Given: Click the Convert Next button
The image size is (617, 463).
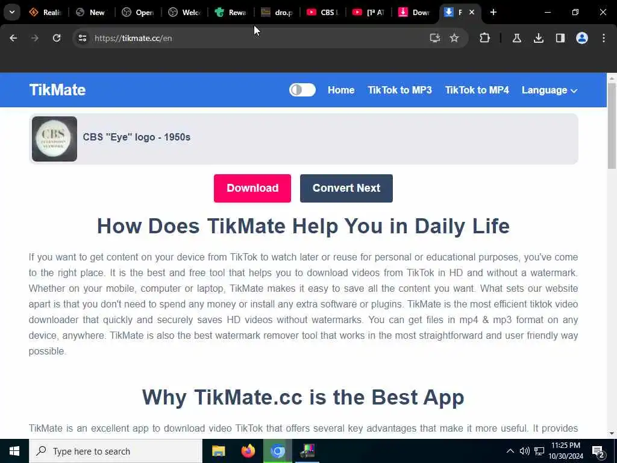Looking at the screenshot, I should (x=346, y=188).
